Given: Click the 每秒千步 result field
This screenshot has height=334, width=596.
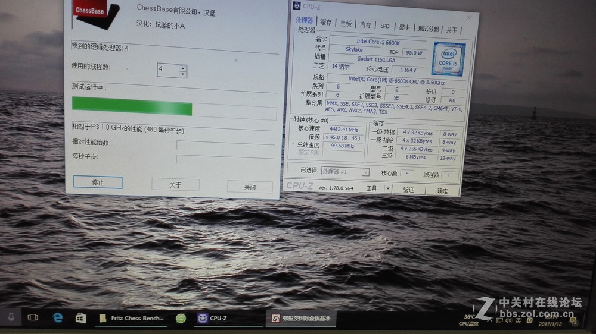Looking at the screenshot, I should 225,159.
